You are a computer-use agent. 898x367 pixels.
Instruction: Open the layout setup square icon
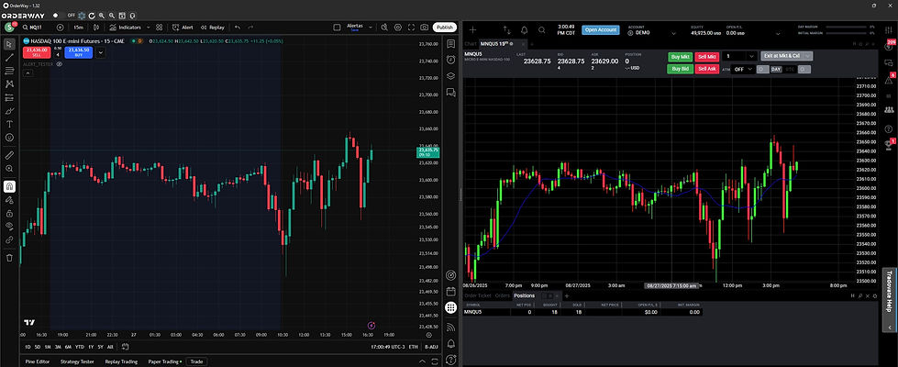[337, 27]
